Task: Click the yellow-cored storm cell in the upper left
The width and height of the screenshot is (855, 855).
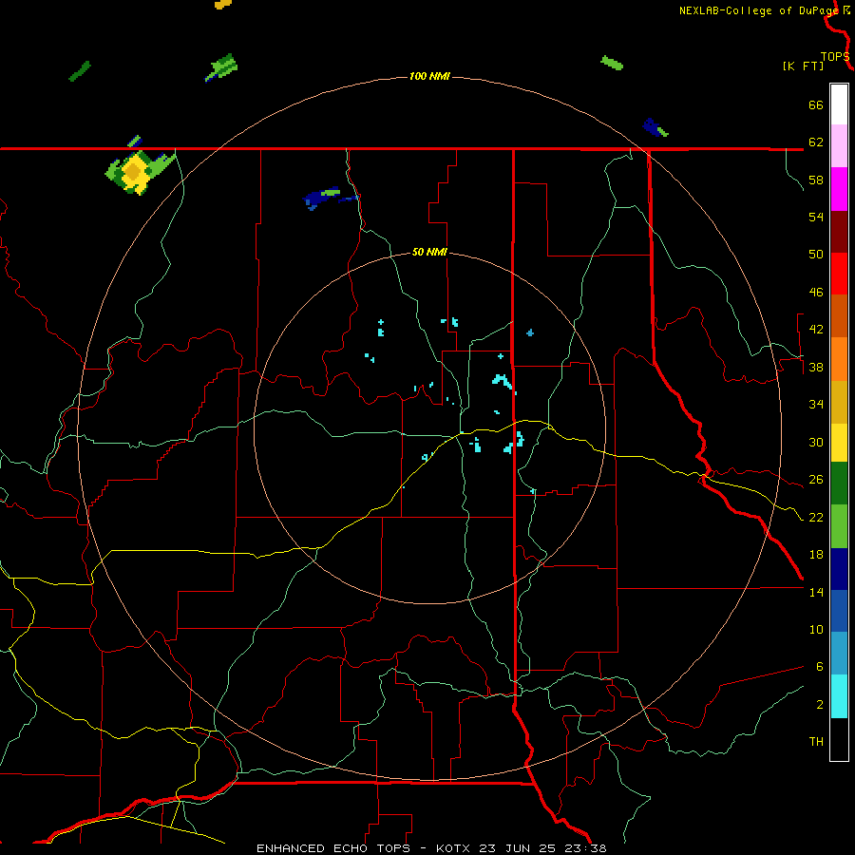Action: (x=135, y=172)
